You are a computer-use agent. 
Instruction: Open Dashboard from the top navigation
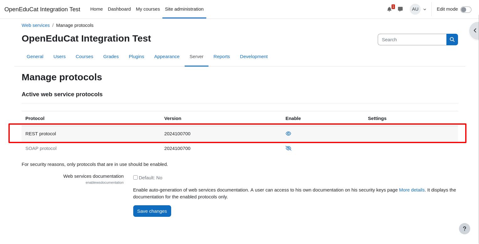point(119,9)
